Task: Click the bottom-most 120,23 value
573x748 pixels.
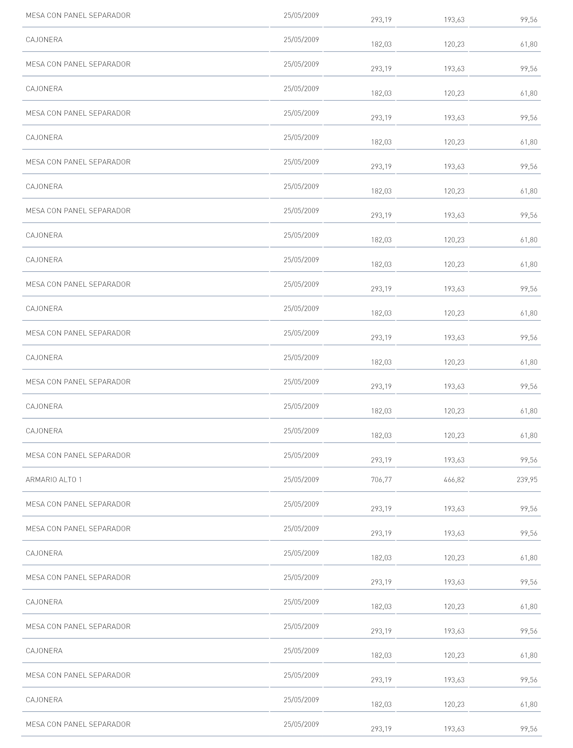Action: click(454, 704)
